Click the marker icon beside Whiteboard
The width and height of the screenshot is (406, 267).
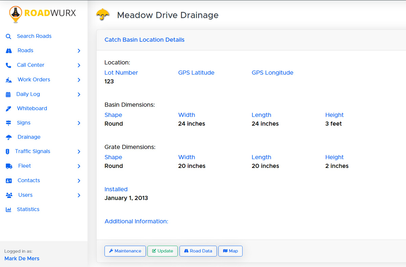tap(9, 109)
